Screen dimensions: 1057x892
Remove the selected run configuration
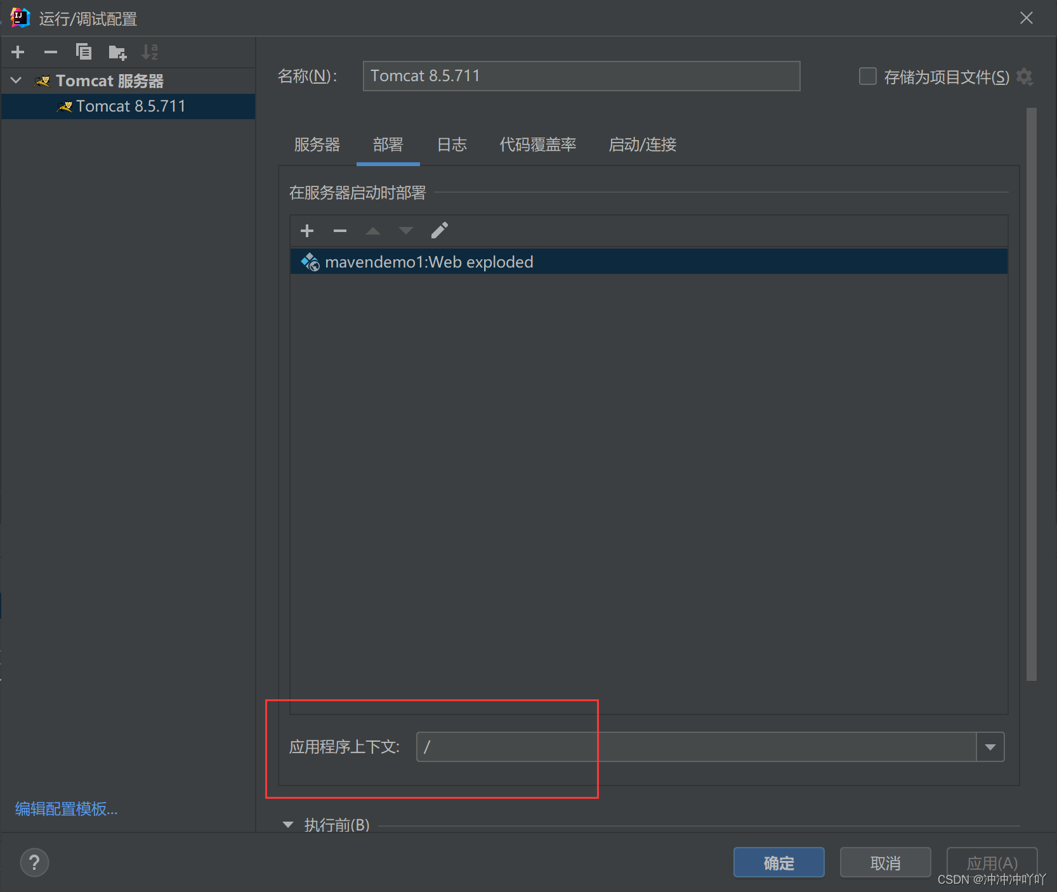[51, 52]
